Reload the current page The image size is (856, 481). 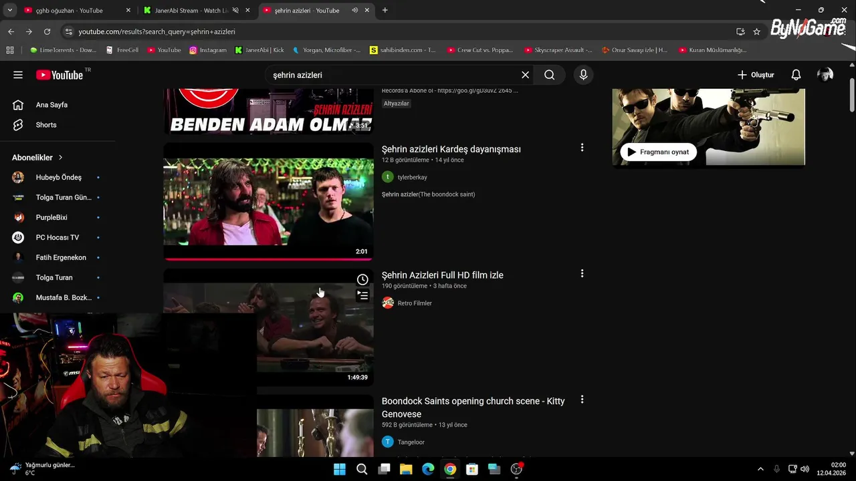tap(47, 31)
